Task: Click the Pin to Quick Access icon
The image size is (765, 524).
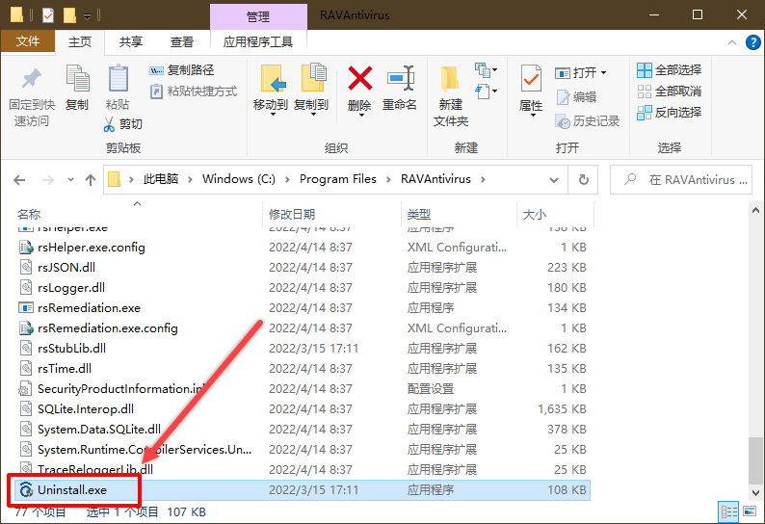Action: click(32, 79)
